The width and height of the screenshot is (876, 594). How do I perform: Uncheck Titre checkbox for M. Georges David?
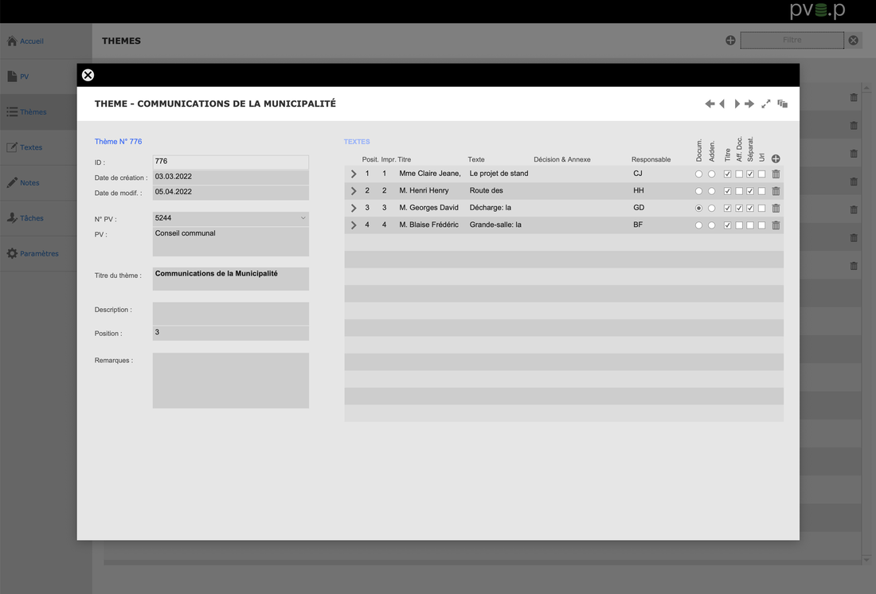(727, 208)
